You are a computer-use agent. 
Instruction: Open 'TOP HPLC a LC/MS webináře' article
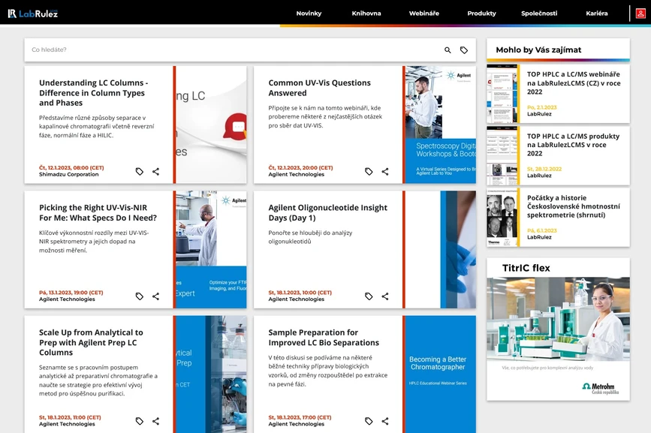point(574,83)
